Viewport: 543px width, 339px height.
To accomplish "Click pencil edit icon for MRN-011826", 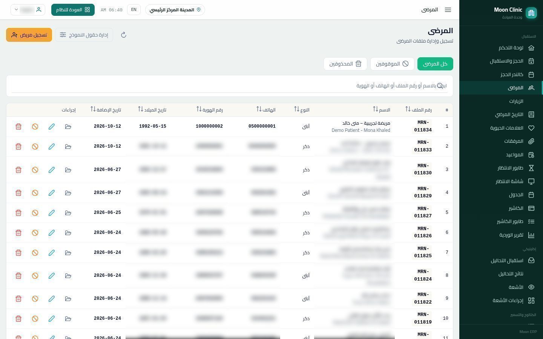I will coord(52,233).
